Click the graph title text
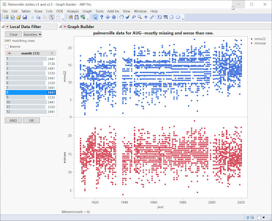The width and height of the screenshot is (272, 221). click(x=153, y=33)
